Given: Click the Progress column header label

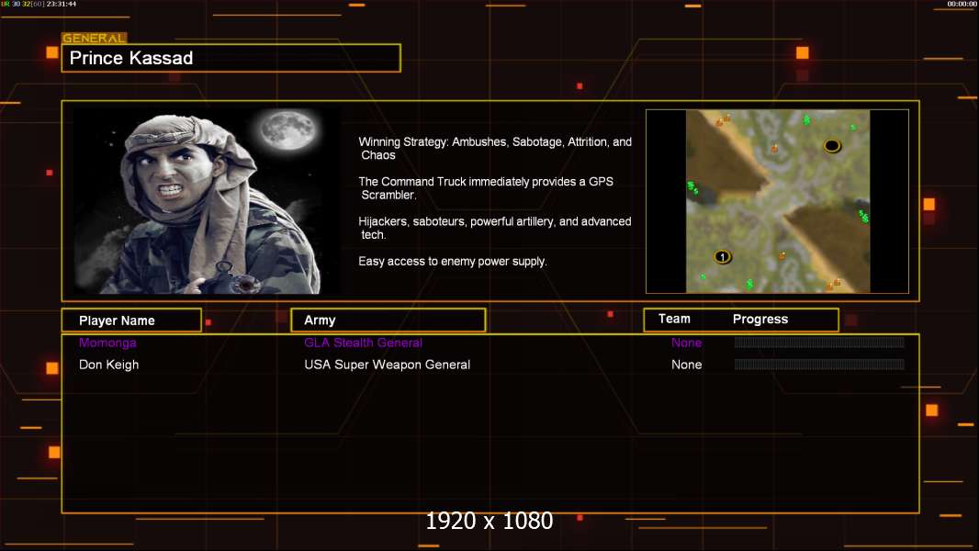Looking at the screenshot, I should (x=760, y=319).
